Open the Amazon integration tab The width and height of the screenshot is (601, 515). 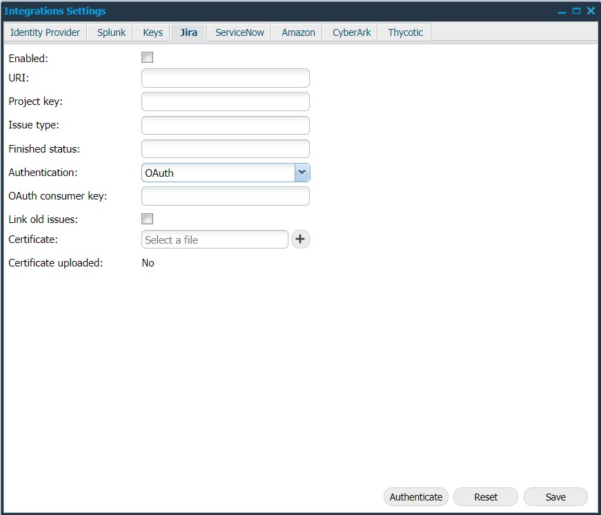pos(298,32)
